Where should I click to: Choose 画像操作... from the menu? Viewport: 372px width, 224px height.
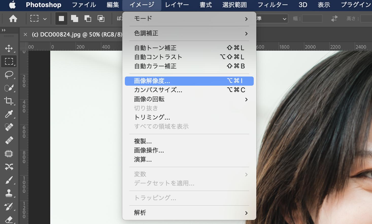pos(189,150)
